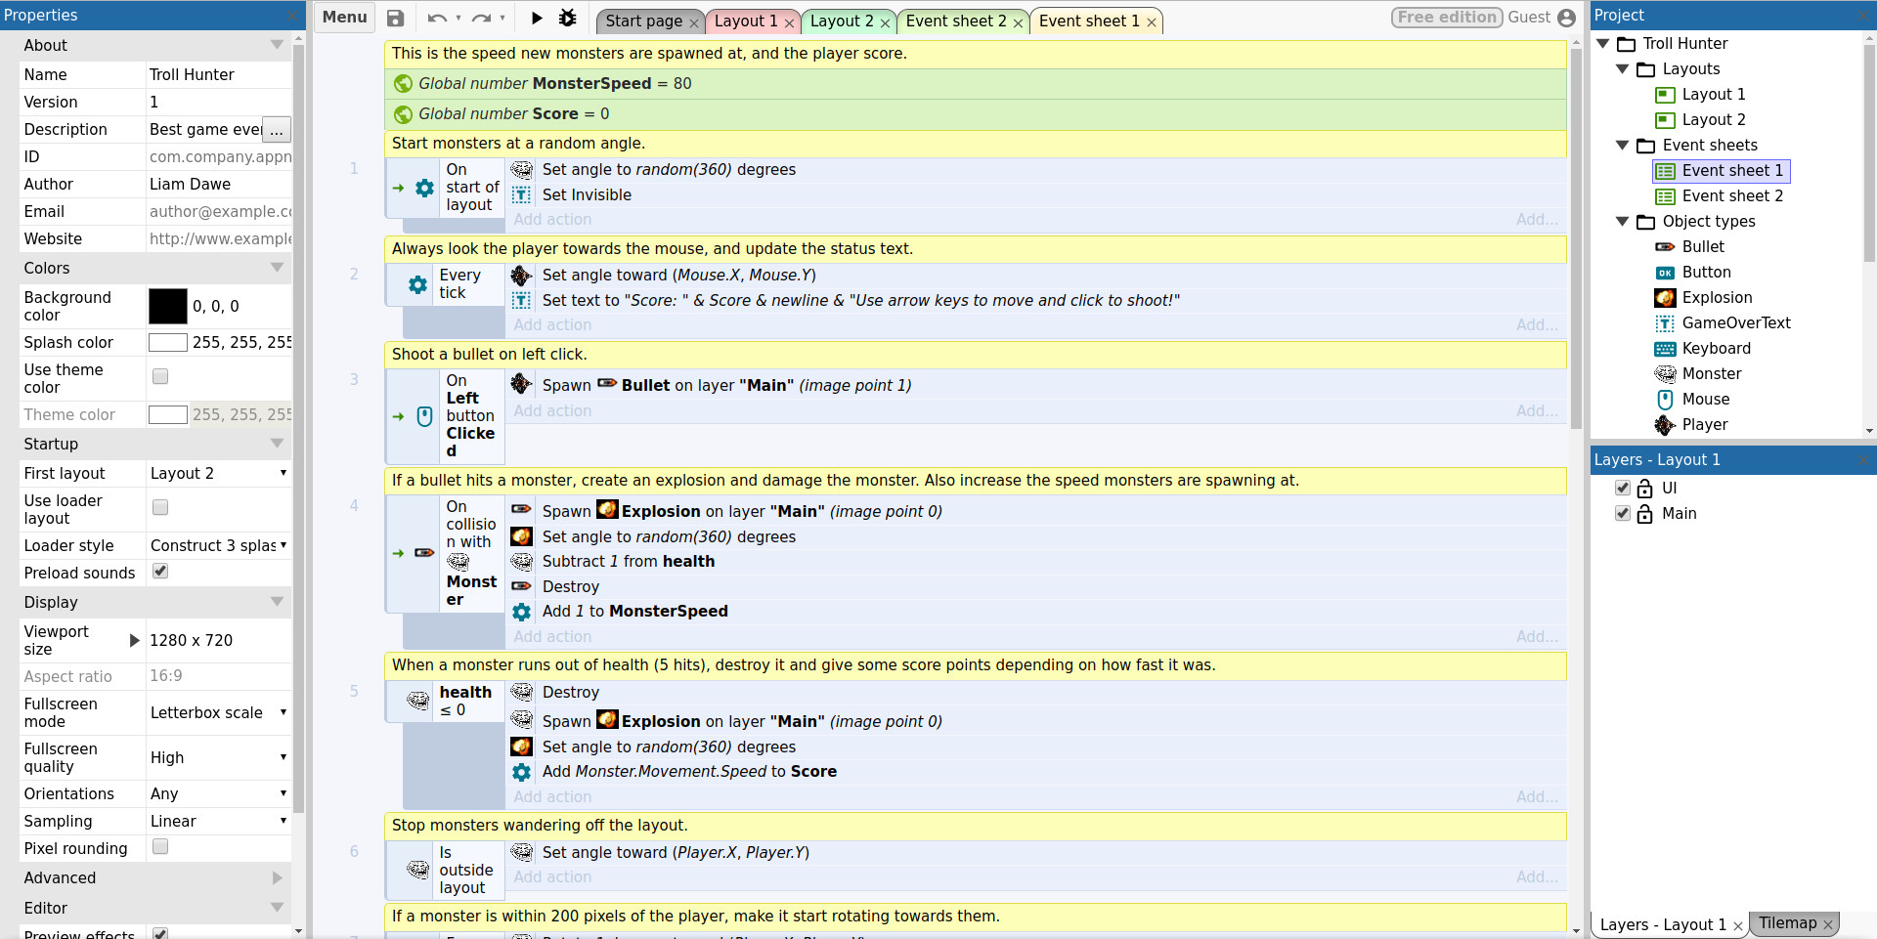This screenshot has height=939, width=1877.
Task: Click Add action under On start of layout
Action: tap(553, 220)
